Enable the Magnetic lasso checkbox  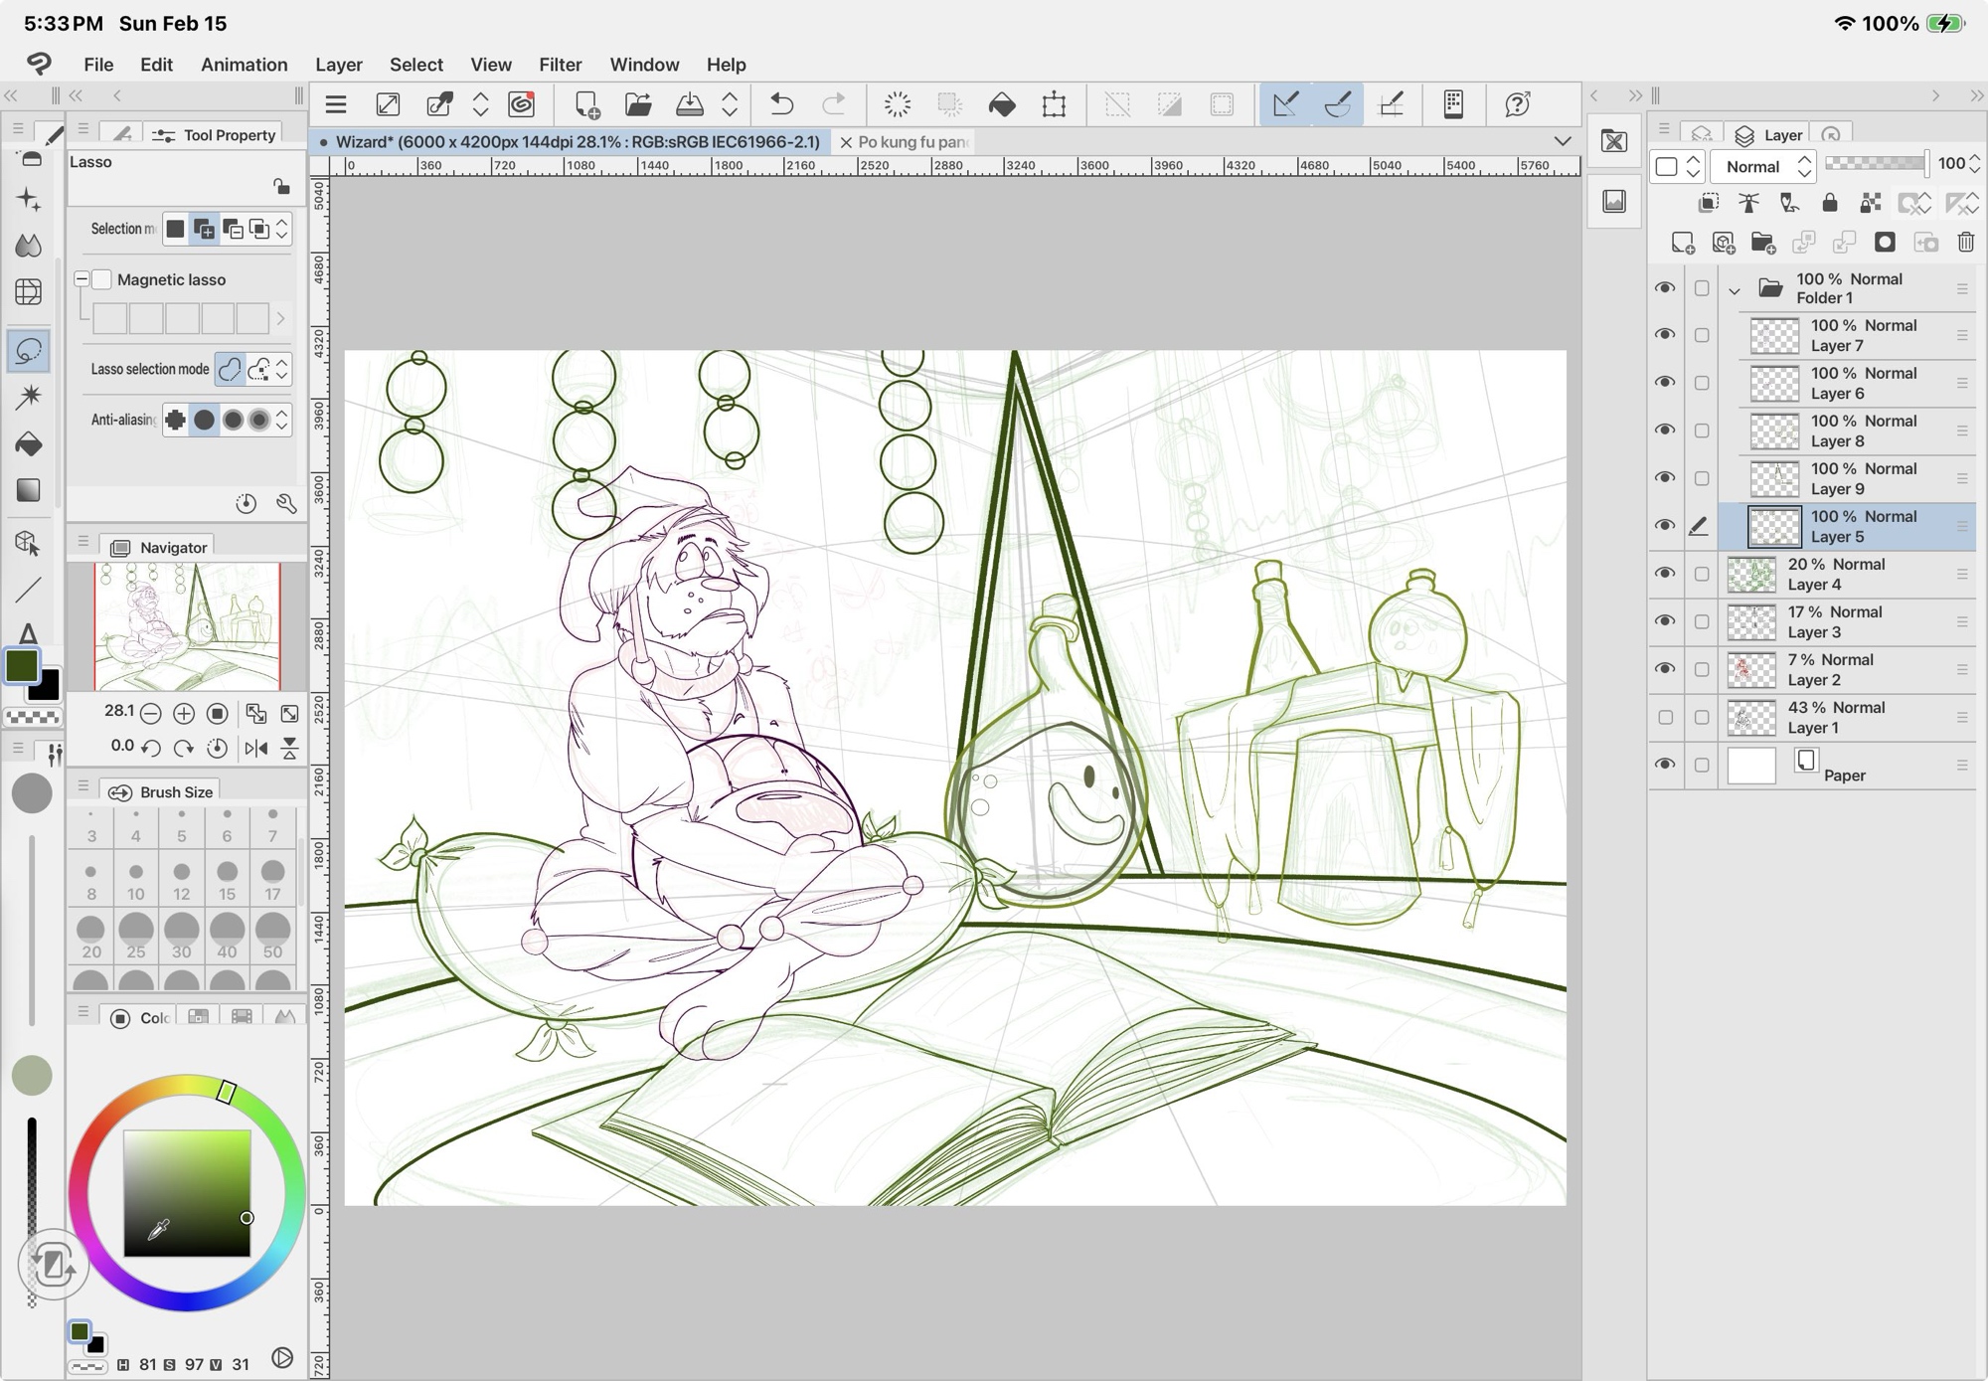tap(102, 279)
